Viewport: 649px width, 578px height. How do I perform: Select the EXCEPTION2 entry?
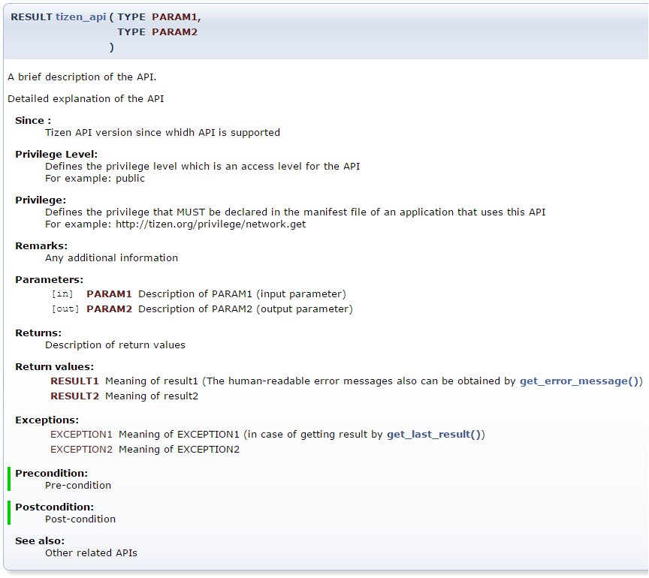click(81, 449)
